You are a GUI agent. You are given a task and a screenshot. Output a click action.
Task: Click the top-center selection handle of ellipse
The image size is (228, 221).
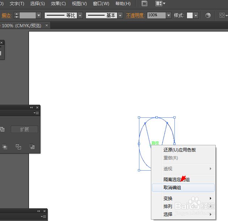157,117
